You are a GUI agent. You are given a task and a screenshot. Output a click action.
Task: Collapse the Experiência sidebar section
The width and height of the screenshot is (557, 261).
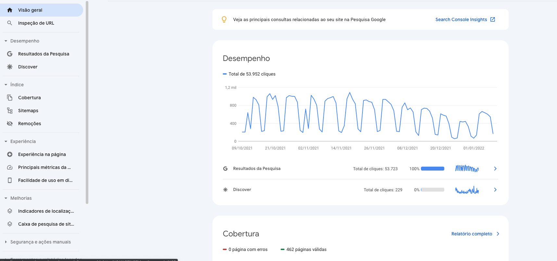[6, 141]
